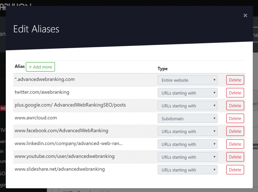
Task: Open type dropdown for plus.google.com row
Action: [187, 106]
